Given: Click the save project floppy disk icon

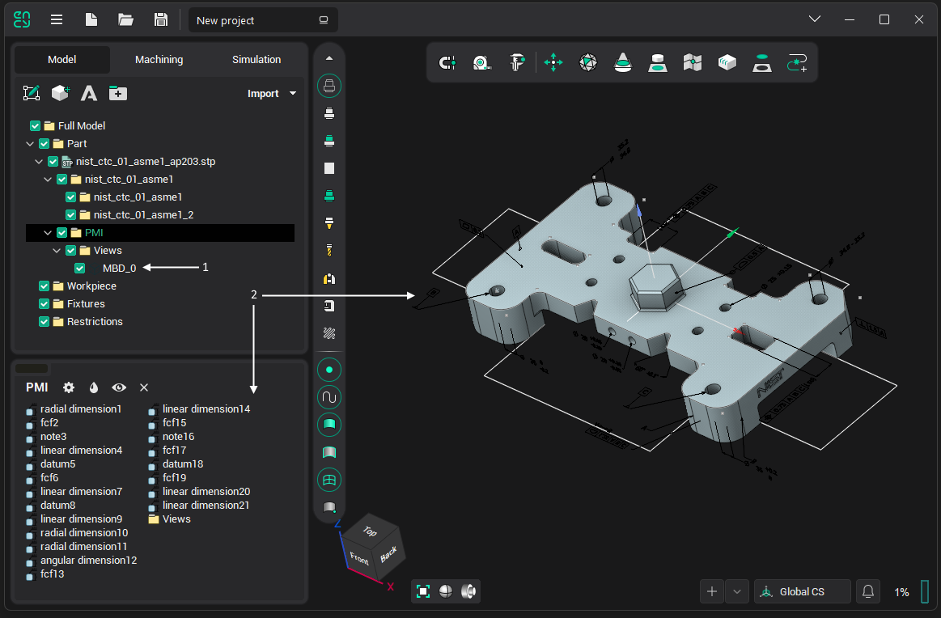Looking at the screenshot, I should click(161, 19).
